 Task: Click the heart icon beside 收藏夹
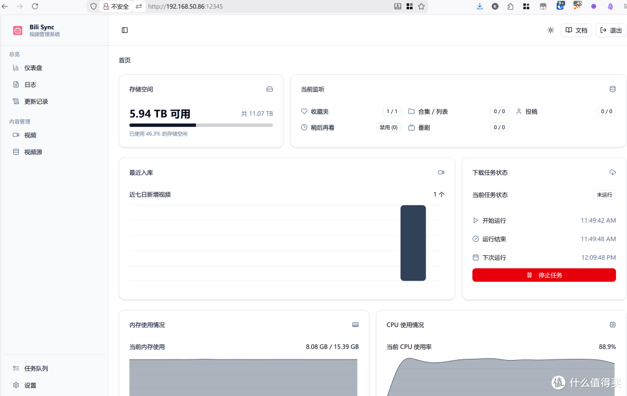tap(304, 111)
